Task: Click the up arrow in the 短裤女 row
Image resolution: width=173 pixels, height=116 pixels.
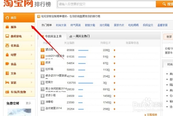Action: tap(114, 83)
